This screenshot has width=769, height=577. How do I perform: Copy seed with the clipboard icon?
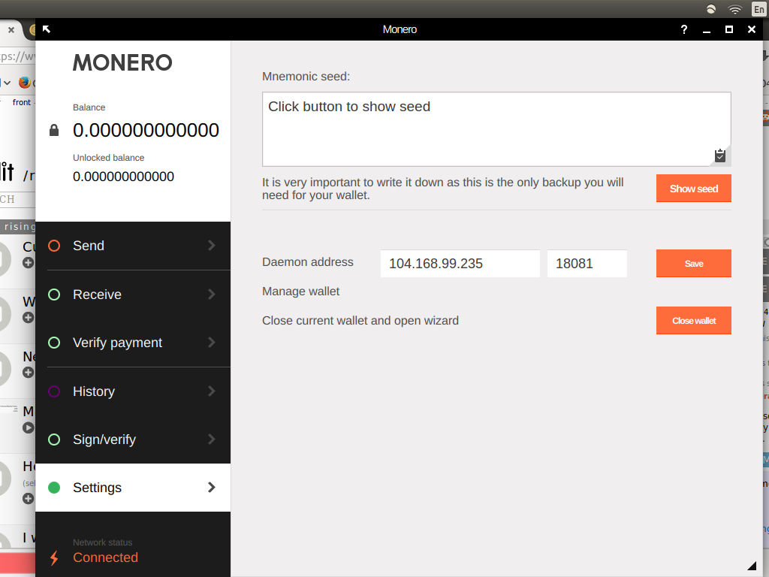[720, 156]
